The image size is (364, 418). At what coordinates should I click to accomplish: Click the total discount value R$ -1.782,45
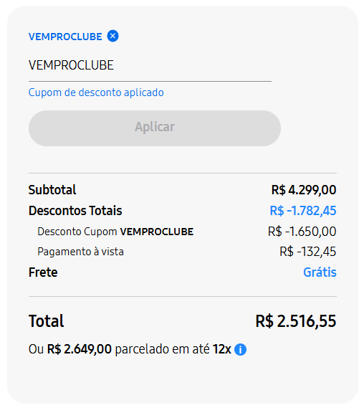(x=303, y=211)
